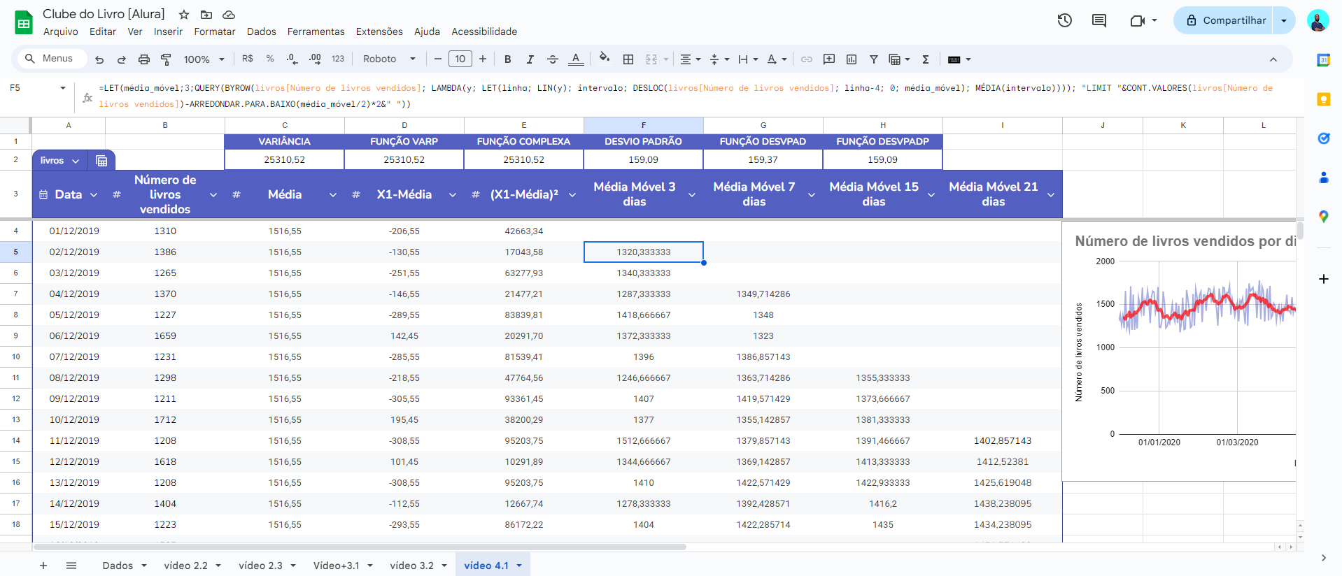The image size is (1342, 576).
Task: Add a new sheet with the plus button
Action: pyautogui.click(x=43, y=565)
